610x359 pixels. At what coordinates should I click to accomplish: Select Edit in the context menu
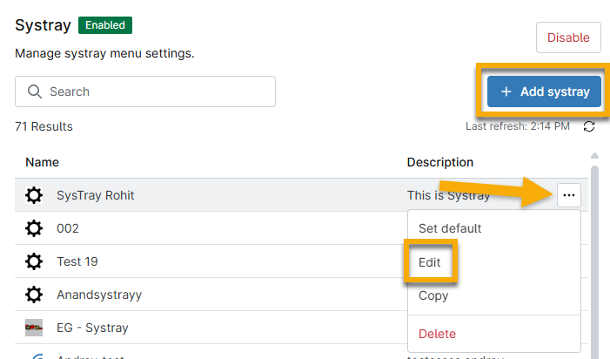click(x=430, y=261)
